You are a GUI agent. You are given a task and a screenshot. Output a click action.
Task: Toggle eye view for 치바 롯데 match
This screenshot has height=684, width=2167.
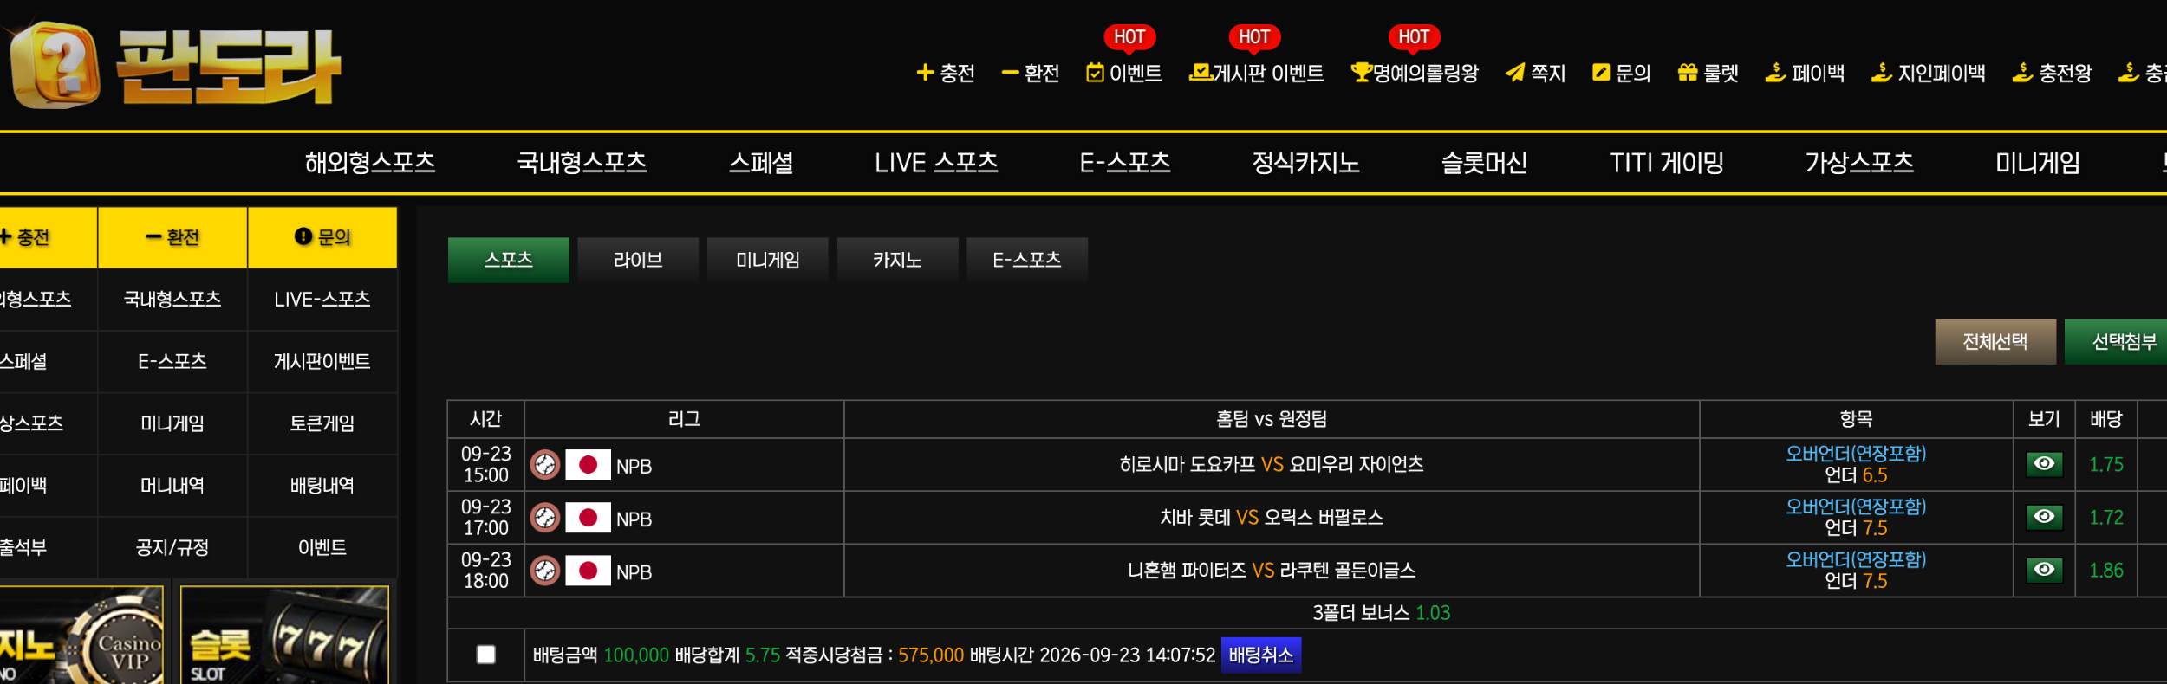2044,517
